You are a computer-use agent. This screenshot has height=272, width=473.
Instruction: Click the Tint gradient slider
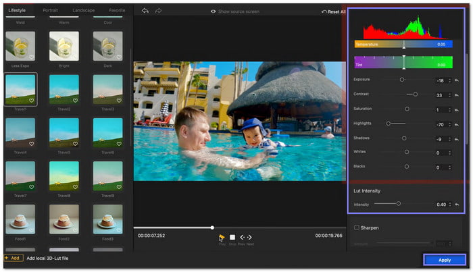click(x=403, y=62)
